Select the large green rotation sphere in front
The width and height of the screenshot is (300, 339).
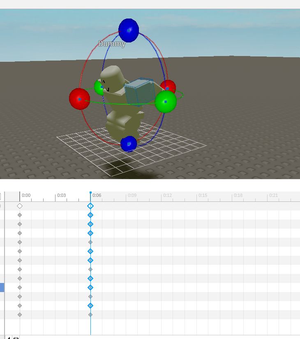pos(166,102)
